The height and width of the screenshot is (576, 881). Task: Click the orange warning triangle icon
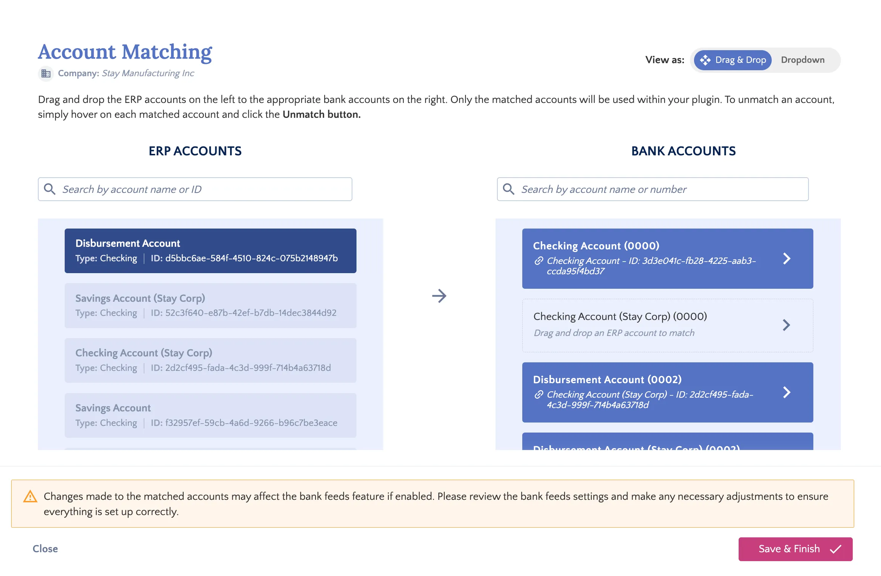[x=30, y=496]
